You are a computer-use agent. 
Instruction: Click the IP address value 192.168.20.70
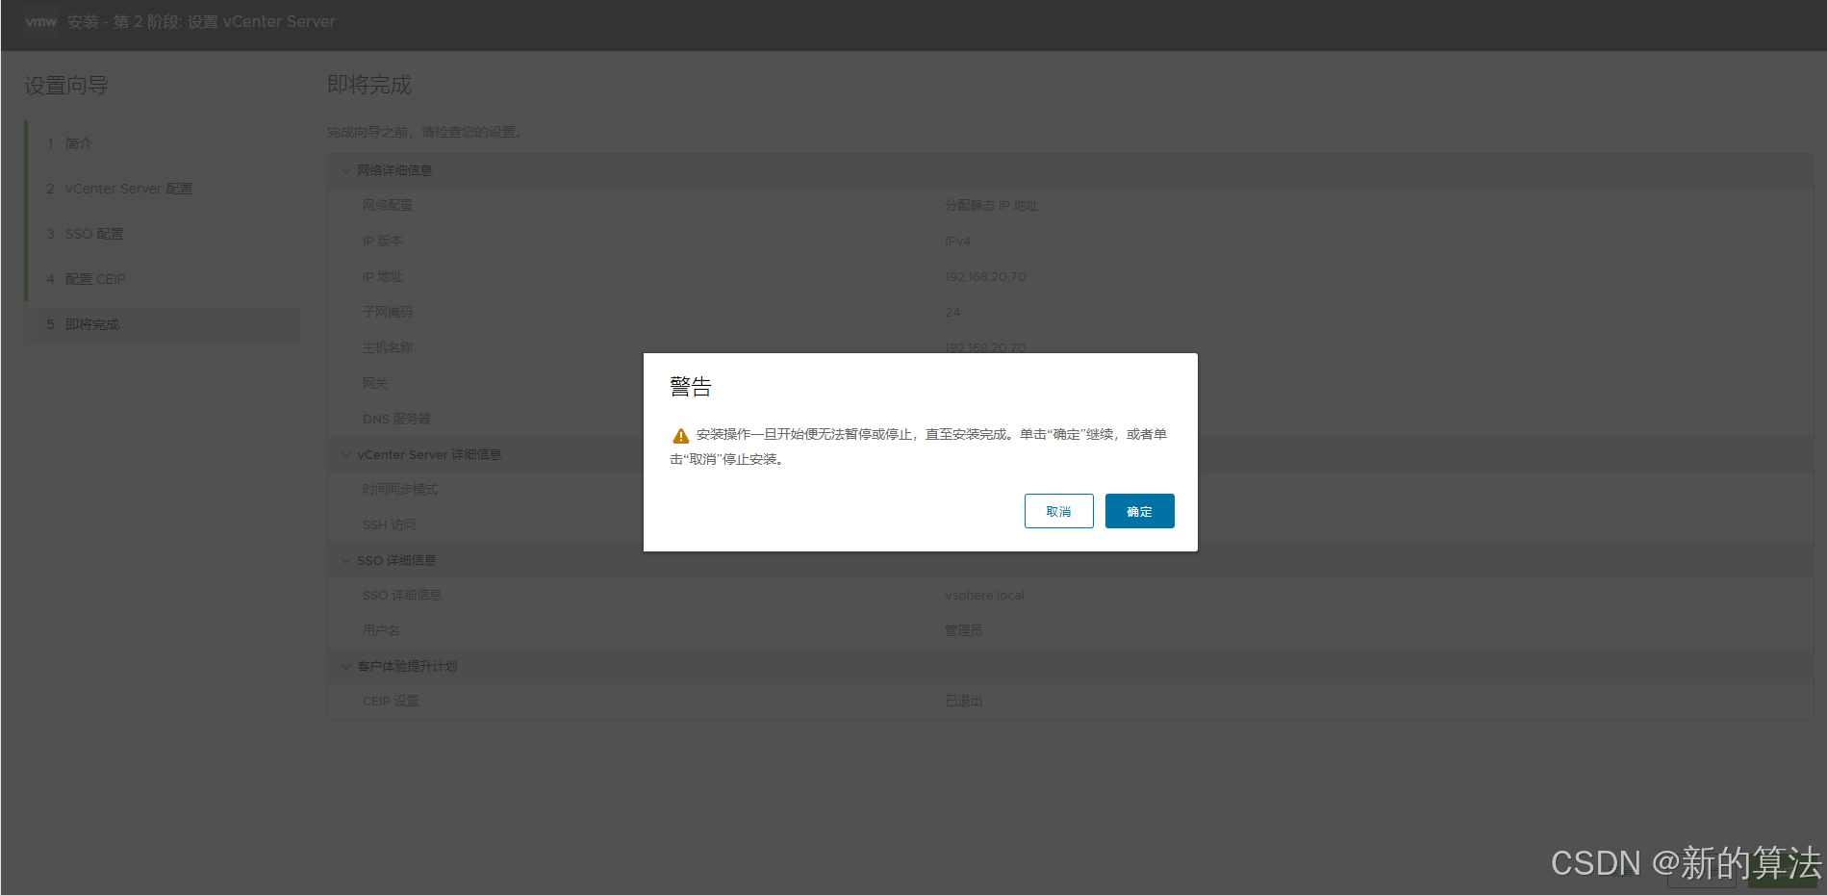[x=985, y=277]
